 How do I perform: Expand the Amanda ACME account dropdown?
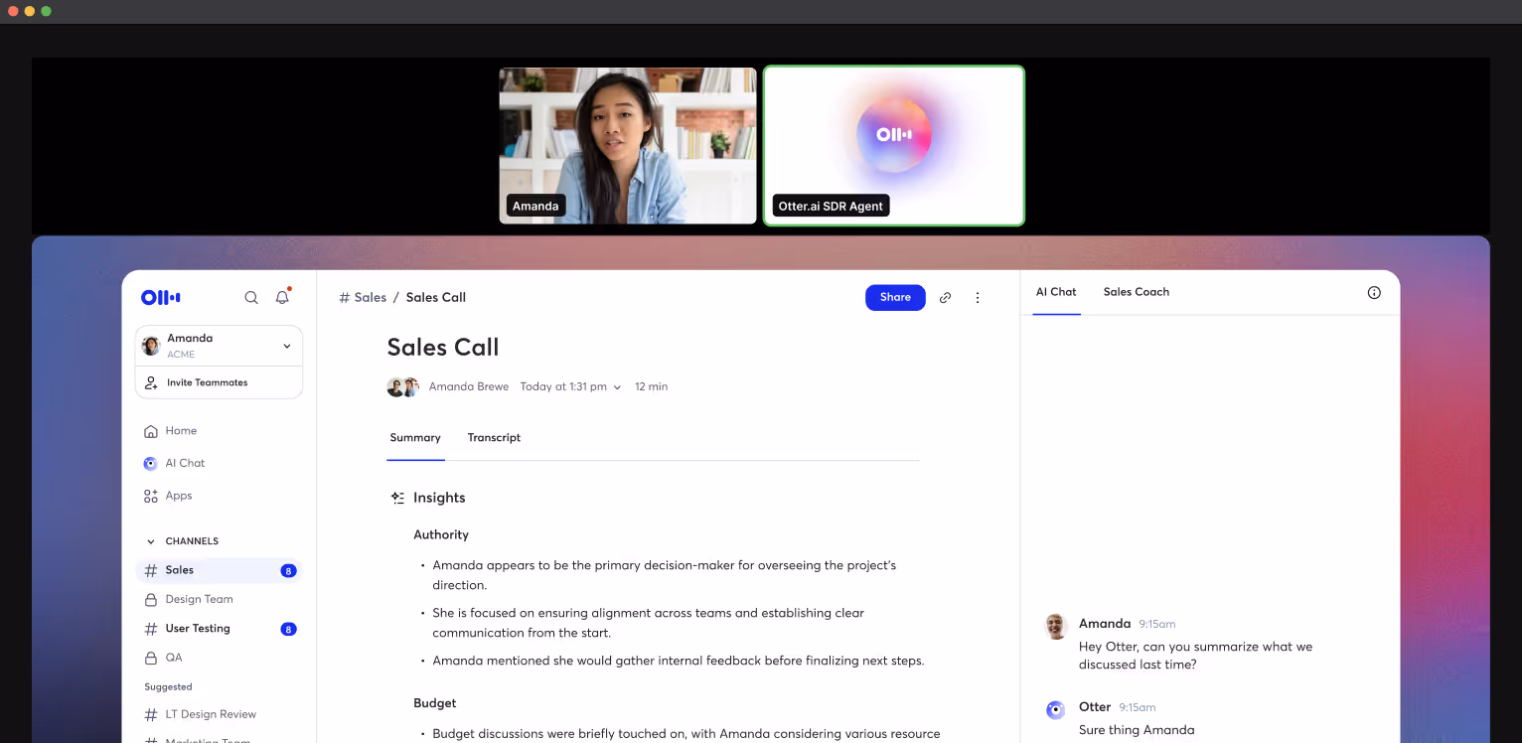click(x=287, y=347)
